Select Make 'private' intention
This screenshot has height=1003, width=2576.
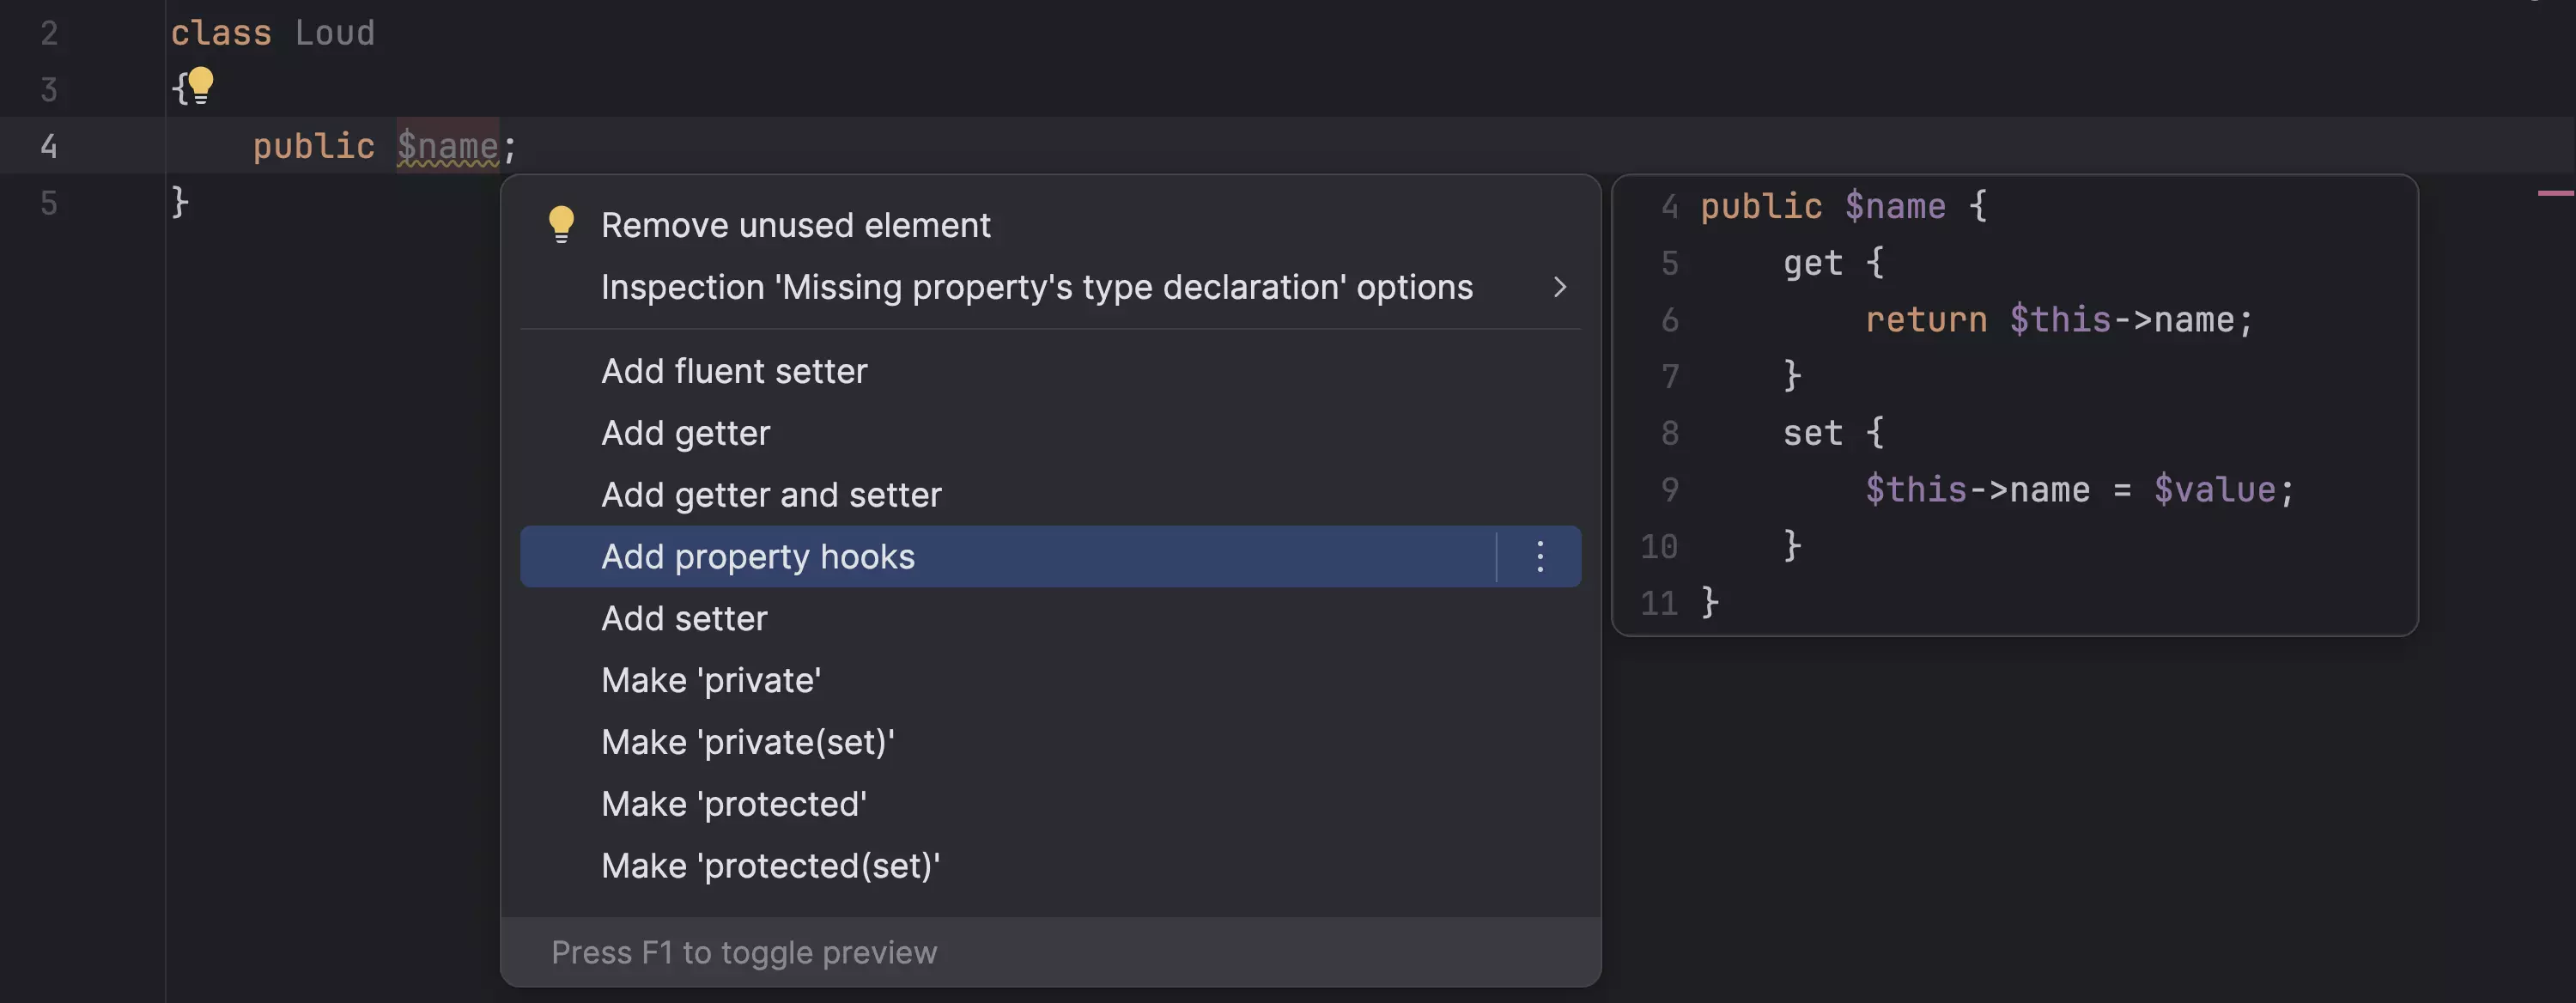tap(711, 681)
